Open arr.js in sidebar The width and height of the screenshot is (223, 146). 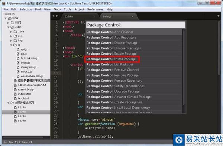click(24, 54)
